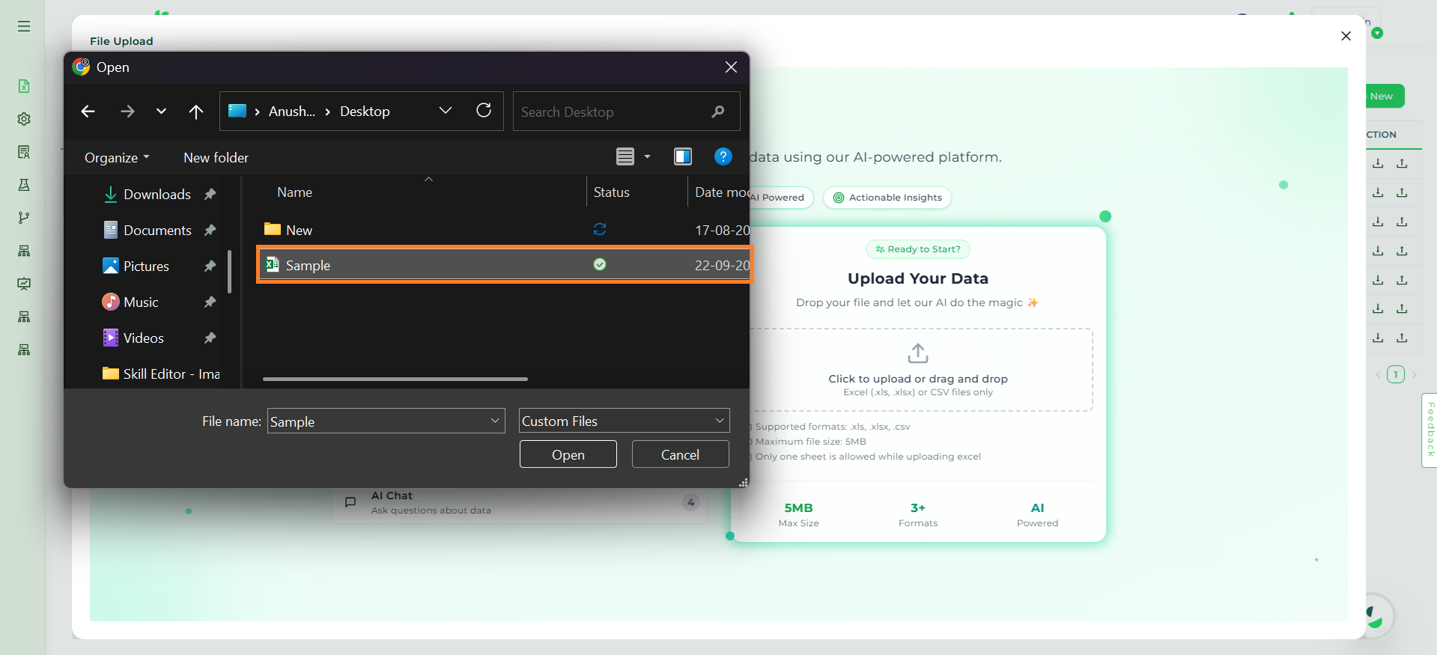This screenshot has width=1437, height=655.
Task: Click the upload arrow icon in drop zone
Action: [x=917, y=353]
